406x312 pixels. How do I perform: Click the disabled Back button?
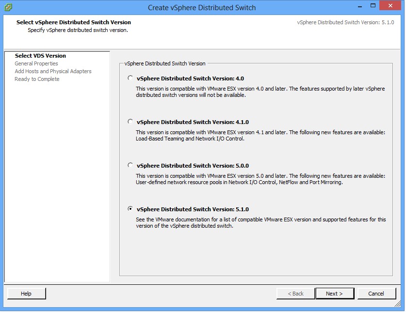(295, 294)
